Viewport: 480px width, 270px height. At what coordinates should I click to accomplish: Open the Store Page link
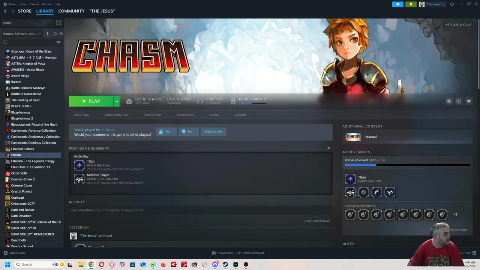81,115
